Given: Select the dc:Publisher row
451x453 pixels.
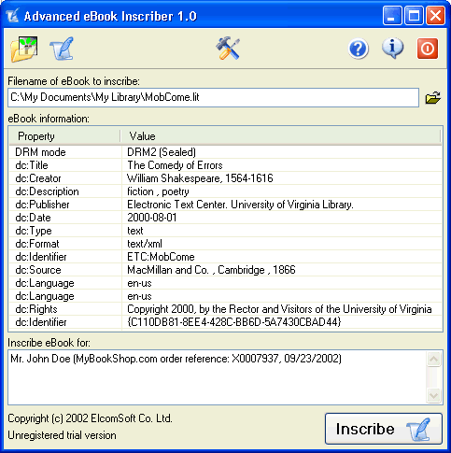Looking at the screenshot, I should click(x=225, y=205).
